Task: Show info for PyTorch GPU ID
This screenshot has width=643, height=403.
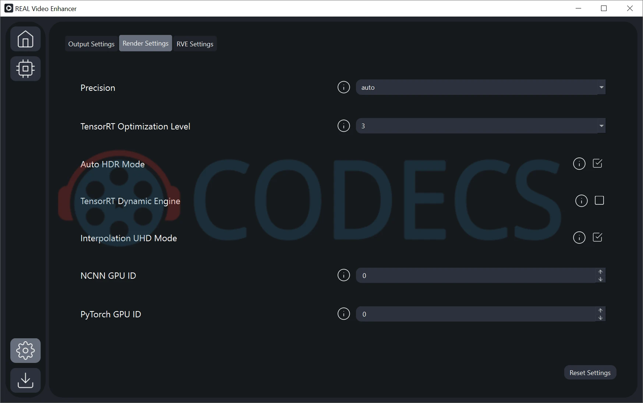Action: (343, 314)
